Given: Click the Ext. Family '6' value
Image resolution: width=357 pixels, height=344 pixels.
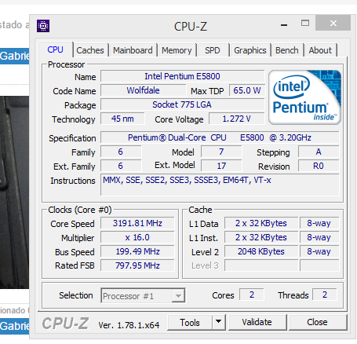Looking at the screenshot, I should point(121,166).
